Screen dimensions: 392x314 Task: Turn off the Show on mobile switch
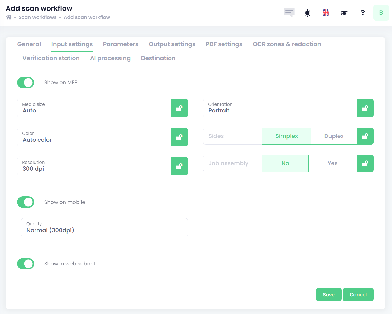tap(26, 202)
